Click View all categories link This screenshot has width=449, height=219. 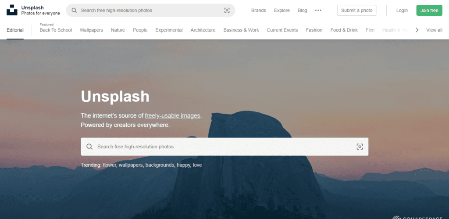pos(434,30)
